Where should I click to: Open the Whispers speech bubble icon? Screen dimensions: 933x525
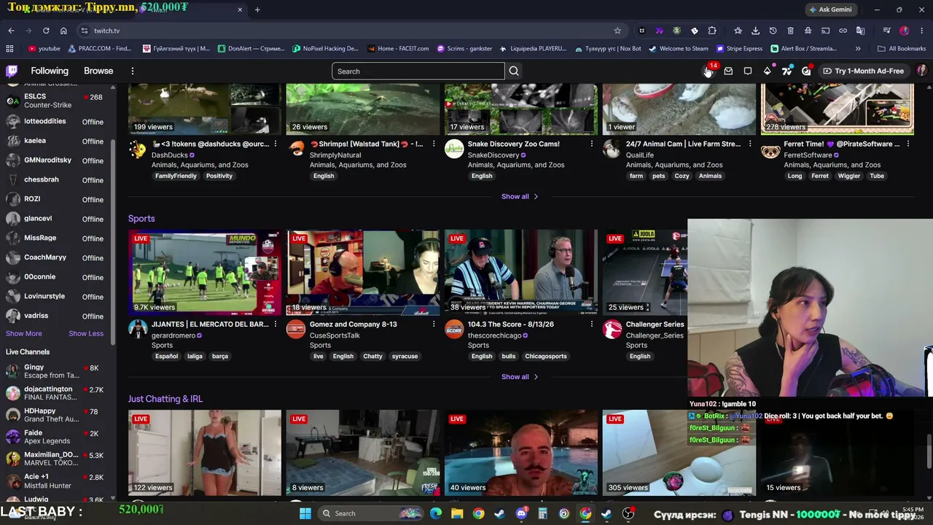(748, 71)
